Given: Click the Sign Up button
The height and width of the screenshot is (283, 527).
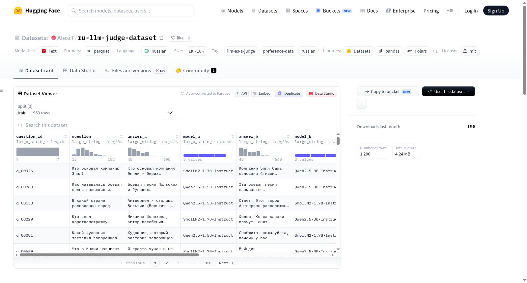Looking at the screenshot, I should 496,11.
